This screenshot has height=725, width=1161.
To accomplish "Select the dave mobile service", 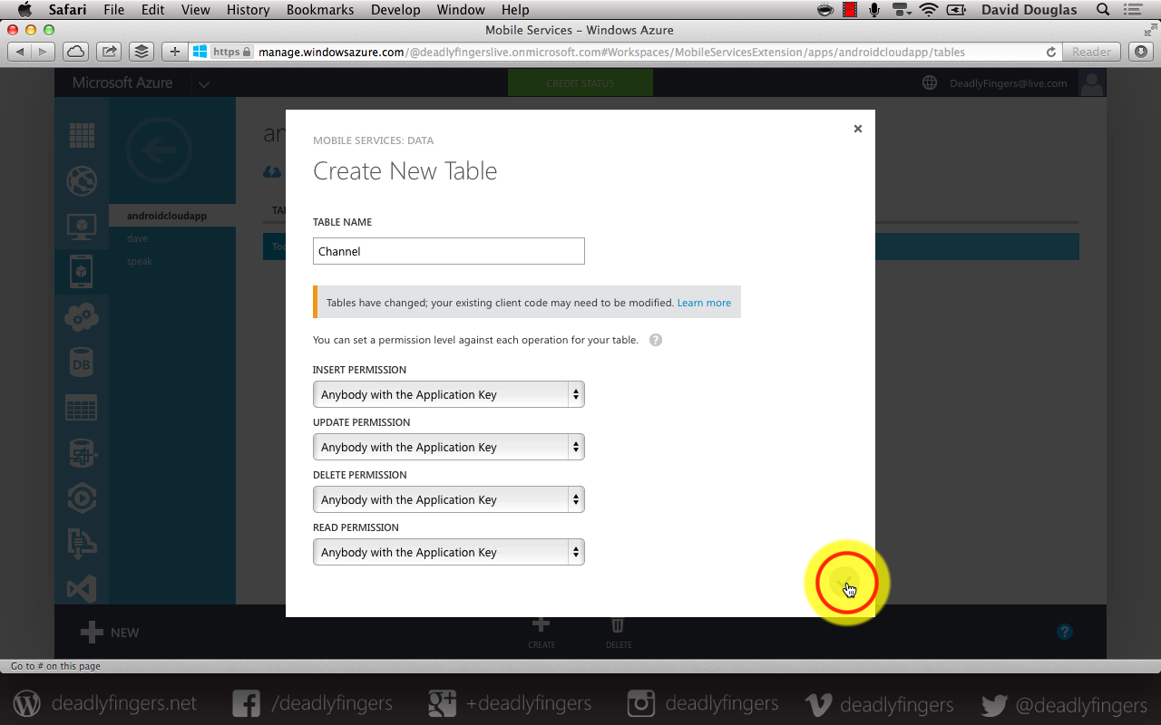I will (x=137, y=238).
